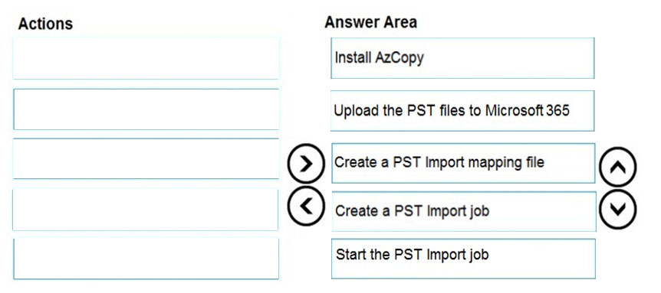
Task: Click the second empty Actions slot
Action: (146, 109)
